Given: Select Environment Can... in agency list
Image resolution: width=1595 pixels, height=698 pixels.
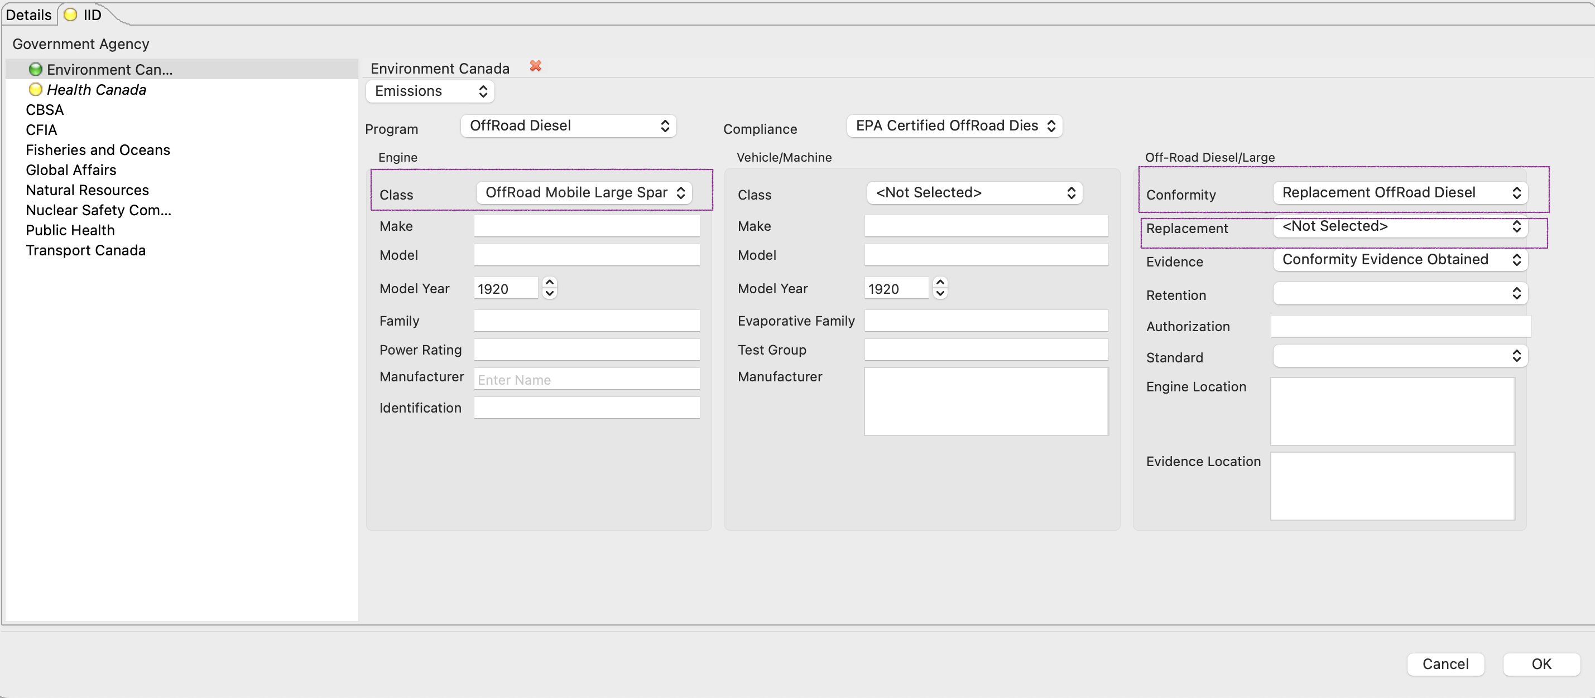Looking at the screenshot, I should (182, 69).
